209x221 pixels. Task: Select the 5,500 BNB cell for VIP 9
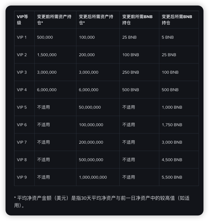pos(172,177)
